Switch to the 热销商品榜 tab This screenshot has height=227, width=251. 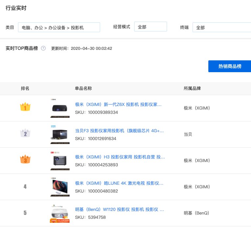coord(230,66)
